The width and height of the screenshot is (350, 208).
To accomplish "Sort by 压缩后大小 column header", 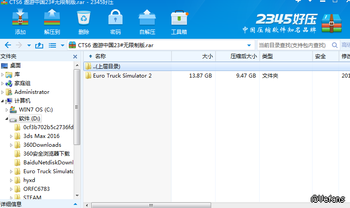I will pyautogui.click(x=238, y=56).
